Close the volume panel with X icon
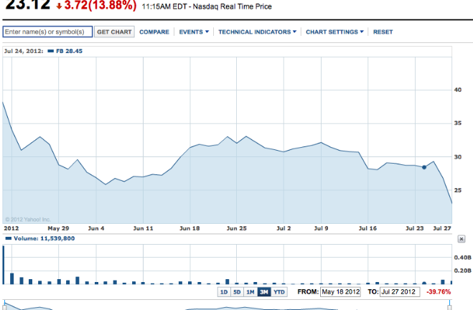The width and height of the screenshot is (473, 310). [x=462, y=239]
